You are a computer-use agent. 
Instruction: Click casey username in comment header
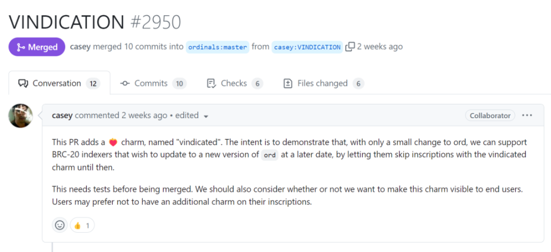point(62,115)
